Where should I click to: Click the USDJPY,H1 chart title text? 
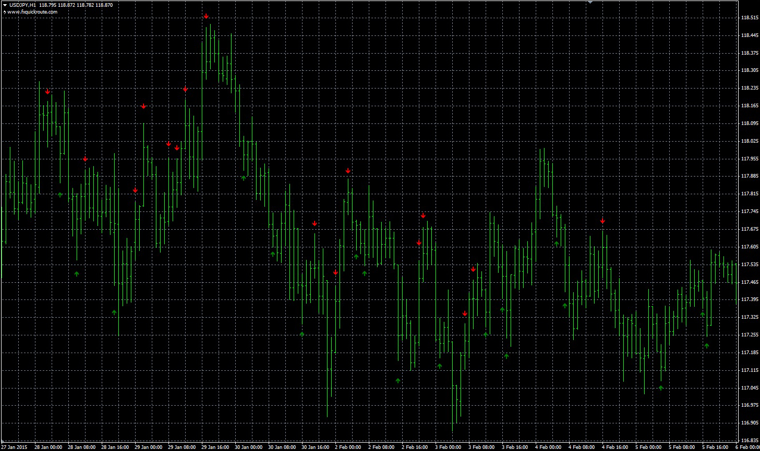point(23,5)
